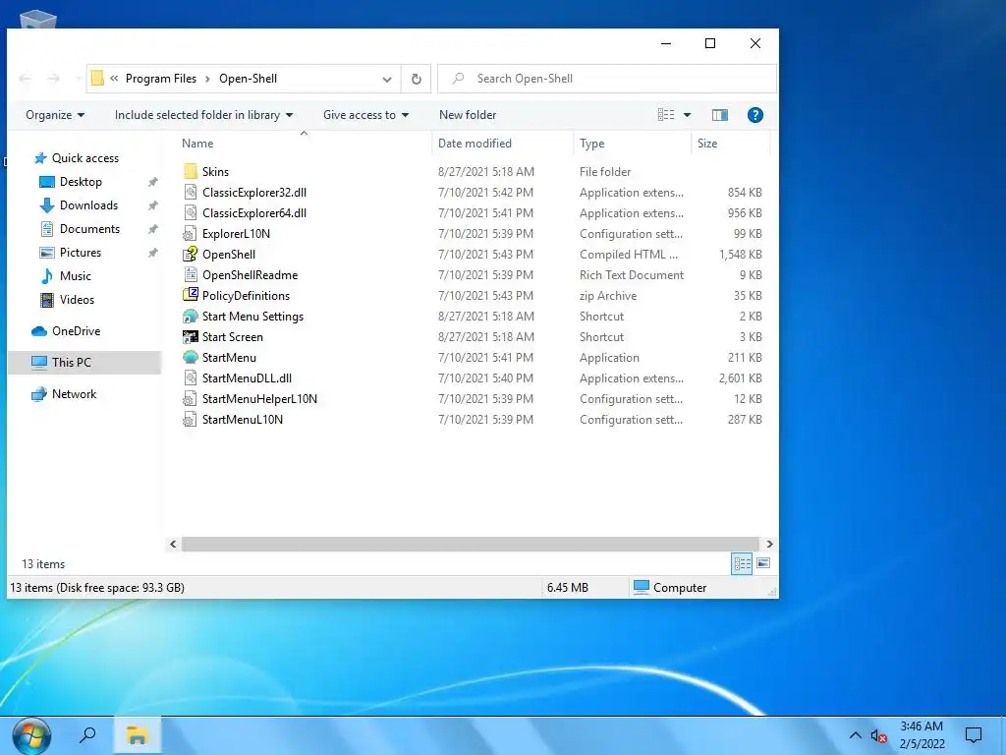The width and height of the screenshot is (1006, 755).
Task: Select the ClassicExplorer64.dll file icon
Action: (x=190, y=212)
